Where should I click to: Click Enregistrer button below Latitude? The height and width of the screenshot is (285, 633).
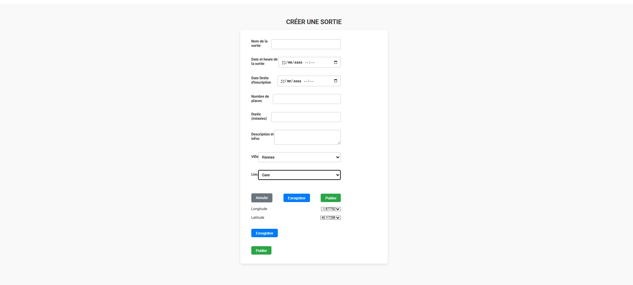coord(264,233)
